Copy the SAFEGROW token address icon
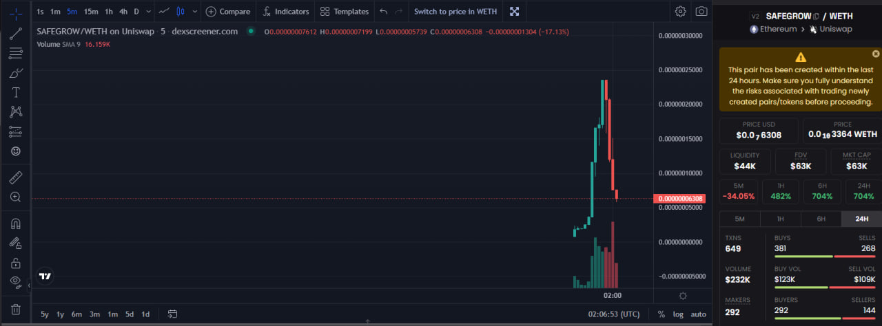 coord(817,17)
